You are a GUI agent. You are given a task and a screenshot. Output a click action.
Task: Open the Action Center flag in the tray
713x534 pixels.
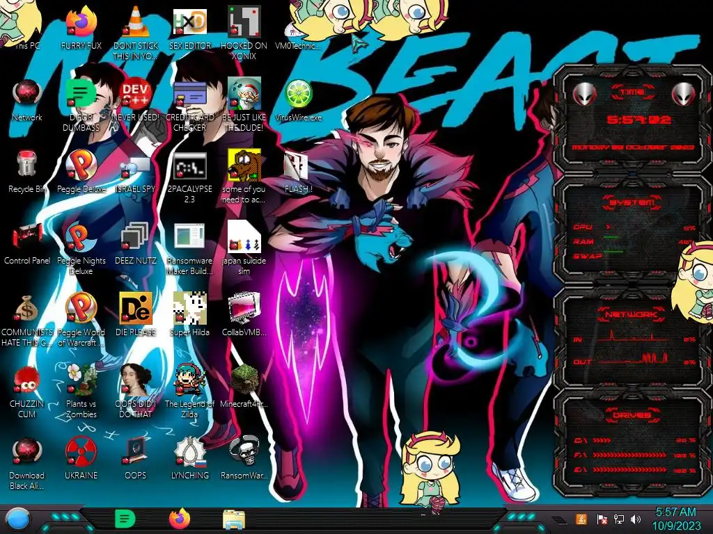coord(602,519)
